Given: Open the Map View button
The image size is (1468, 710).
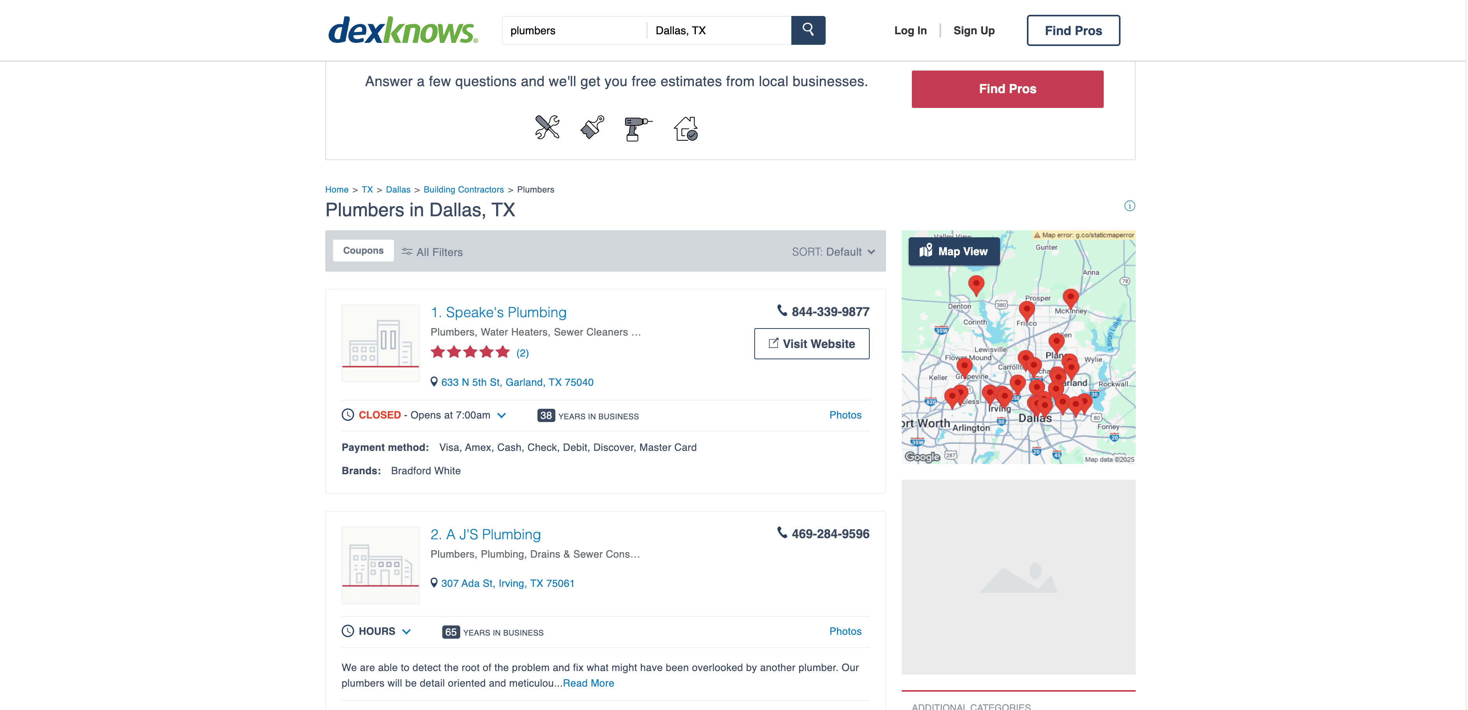Looking at the screenshot, I should 954,251.
